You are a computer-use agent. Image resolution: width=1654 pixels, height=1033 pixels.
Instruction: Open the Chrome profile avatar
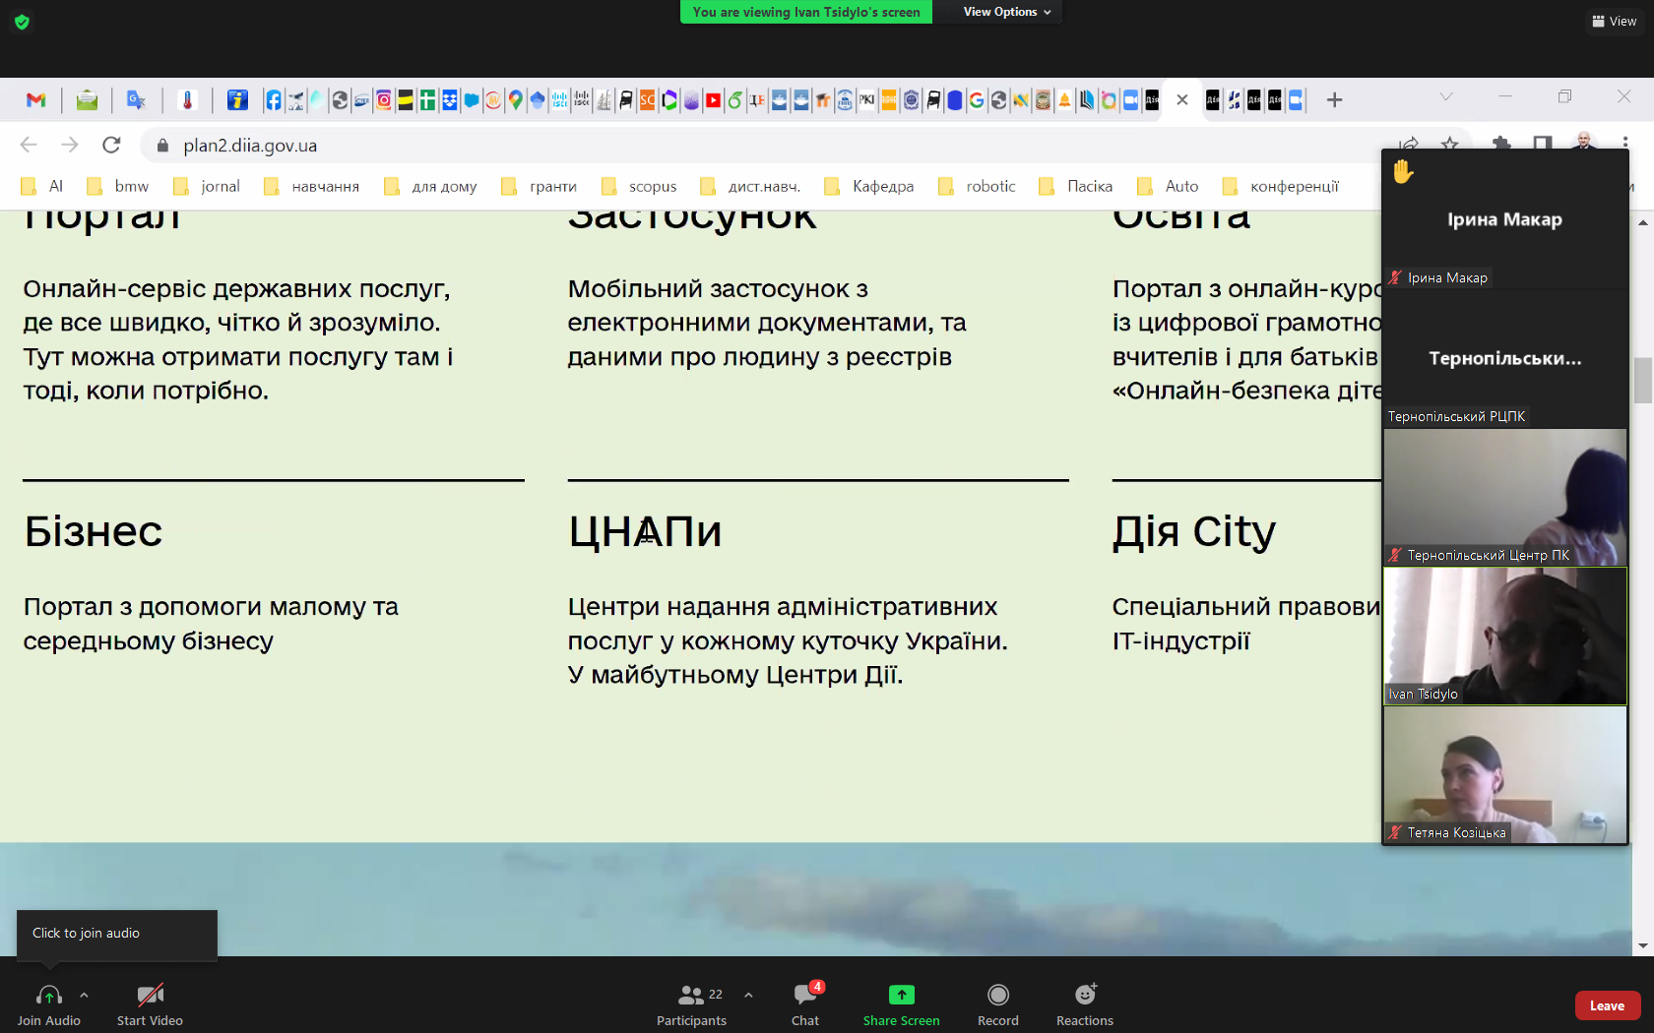click(1584, 141)
